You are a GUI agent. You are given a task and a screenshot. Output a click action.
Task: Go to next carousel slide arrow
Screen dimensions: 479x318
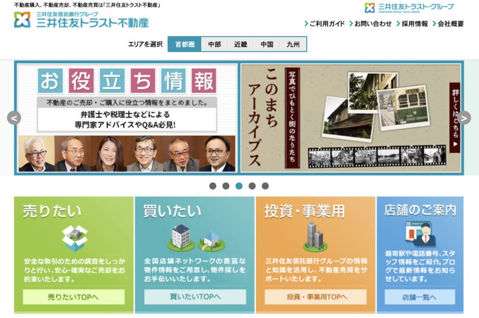pyautogui.click(x=463, y=118)
